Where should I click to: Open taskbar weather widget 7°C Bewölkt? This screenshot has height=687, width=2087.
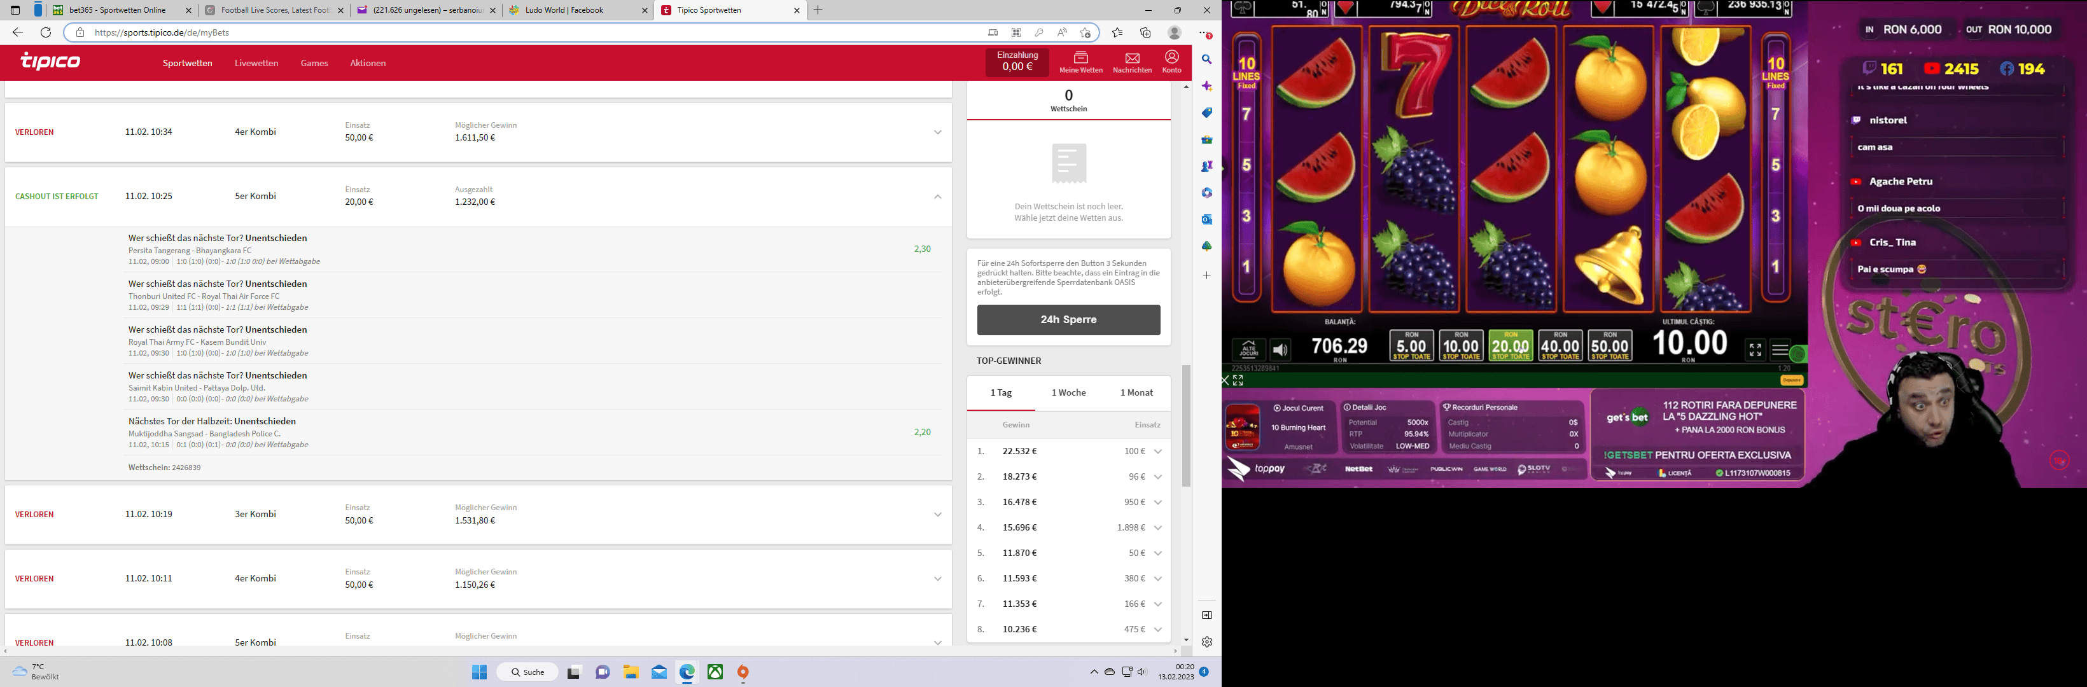pyautogui.click(x=36, y=672)
